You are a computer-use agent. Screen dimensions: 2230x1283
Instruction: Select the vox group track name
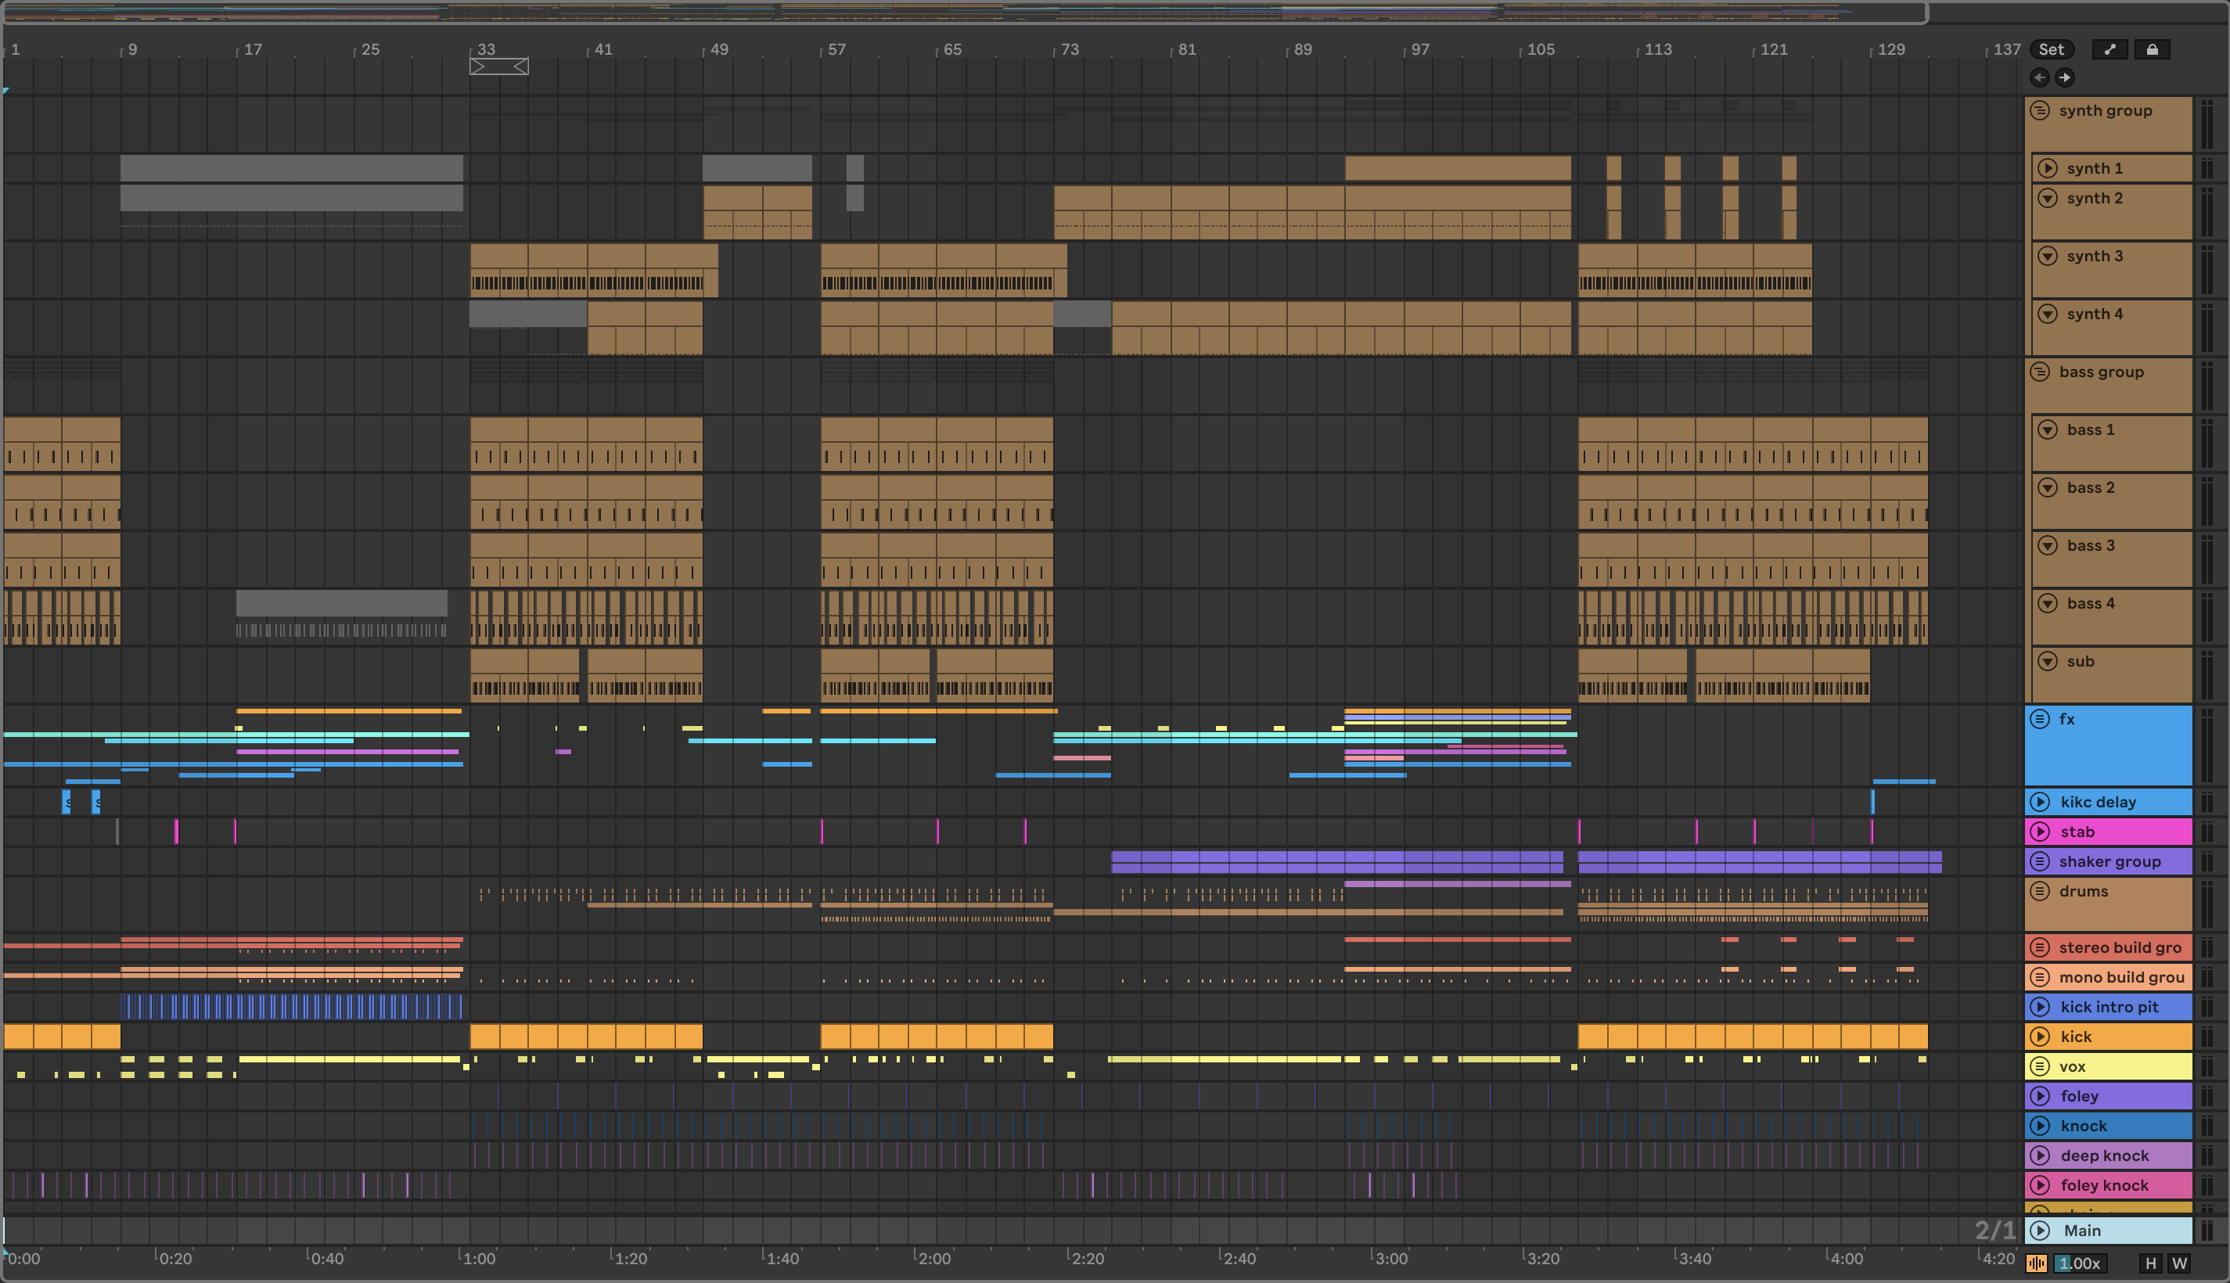pyautogui.click(x=2071, y=1067)
